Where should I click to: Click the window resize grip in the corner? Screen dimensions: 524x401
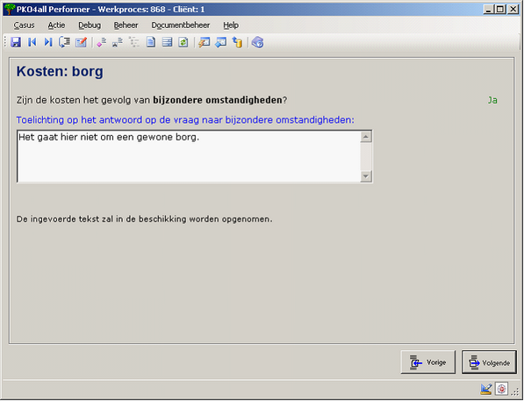(x=515, y=392)
